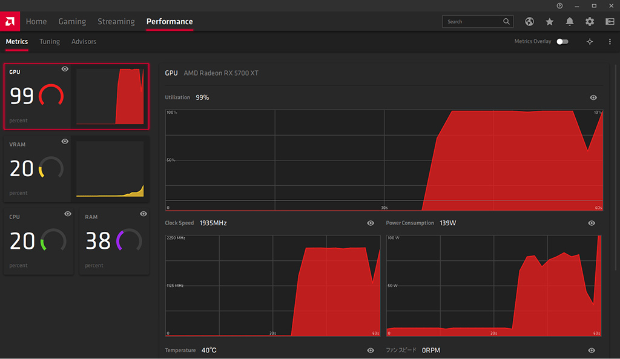This screenshot has width=620, height=359.
Task: Select the RAM 38 percent card
Action: tap(114, 241)
